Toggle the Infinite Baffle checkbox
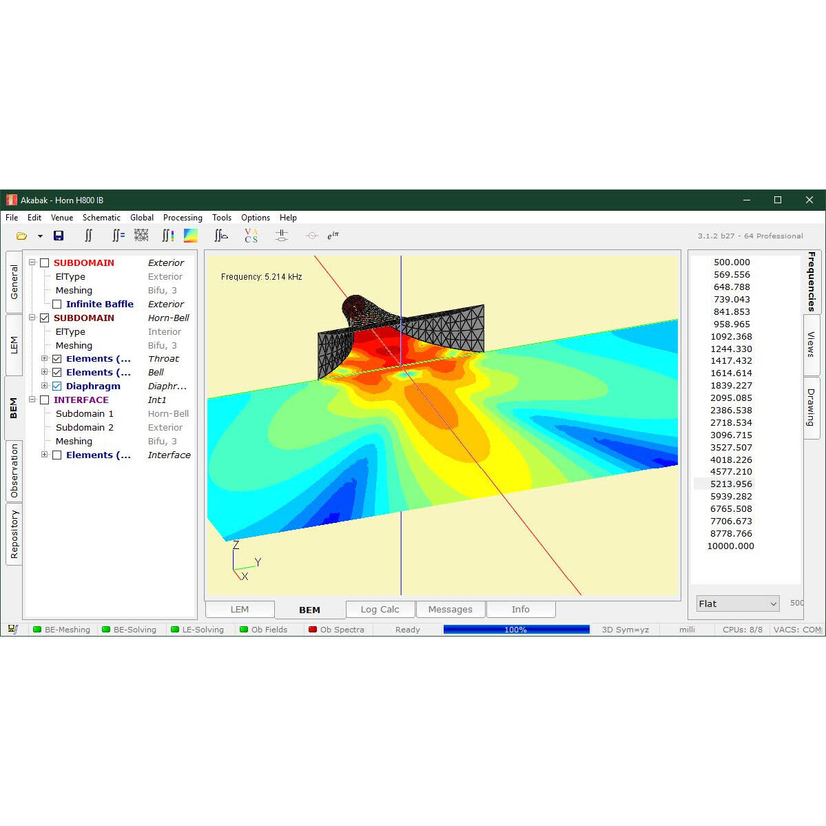This screenshot has height=826, width=826. (x=57, y=304)
